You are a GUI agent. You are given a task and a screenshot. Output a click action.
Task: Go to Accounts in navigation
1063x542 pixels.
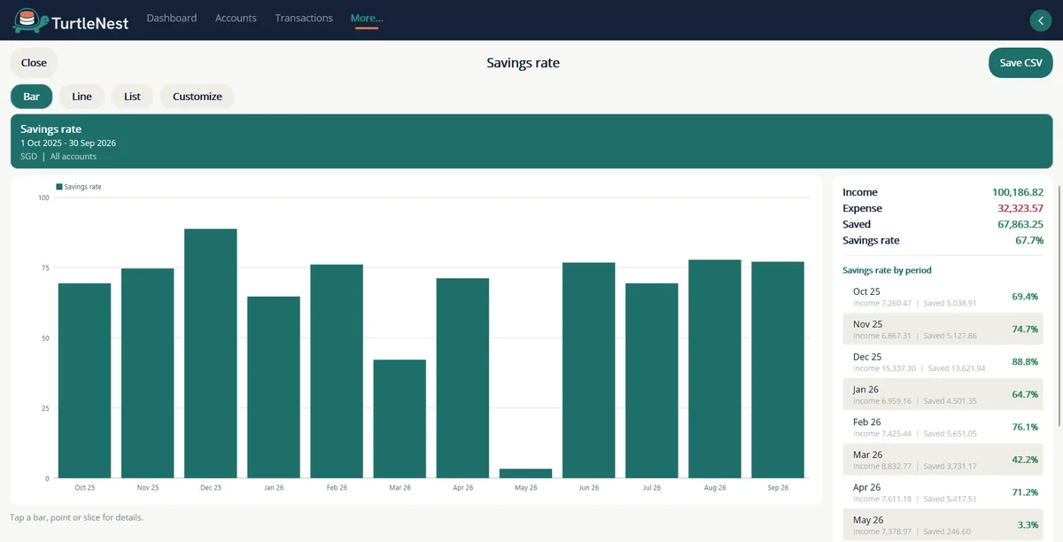click(x=236, y=18)
